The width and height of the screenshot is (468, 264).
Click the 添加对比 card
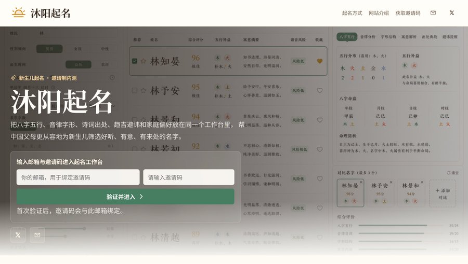click(443, 193)
